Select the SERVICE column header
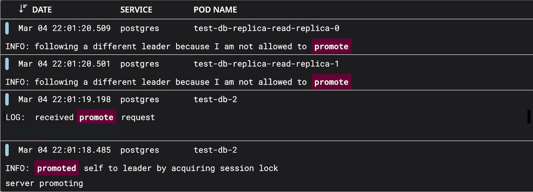533x192 pixels. click(x=136, y=9)
